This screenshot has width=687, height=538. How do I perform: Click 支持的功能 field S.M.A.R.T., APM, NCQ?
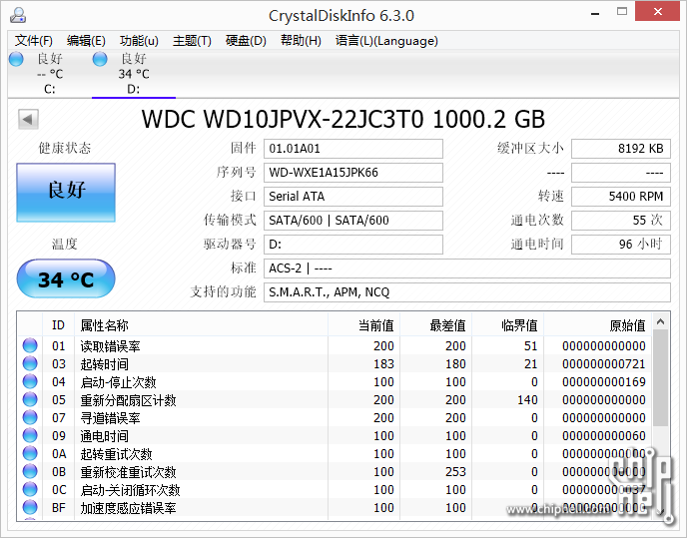467,292
